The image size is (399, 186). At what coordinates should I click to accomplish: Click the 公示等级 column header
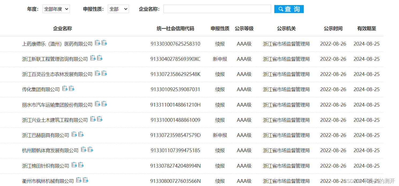pos(244,29)
